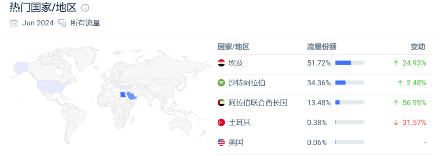The height and width of the screenshot is (155, 437).
Task: Open the 土耳其 country link
Action: 240,122
